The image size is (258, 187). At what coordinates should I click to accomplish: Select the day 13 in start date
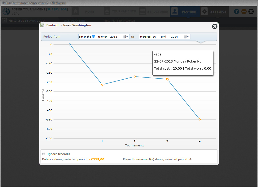click(x=93, y=37)
